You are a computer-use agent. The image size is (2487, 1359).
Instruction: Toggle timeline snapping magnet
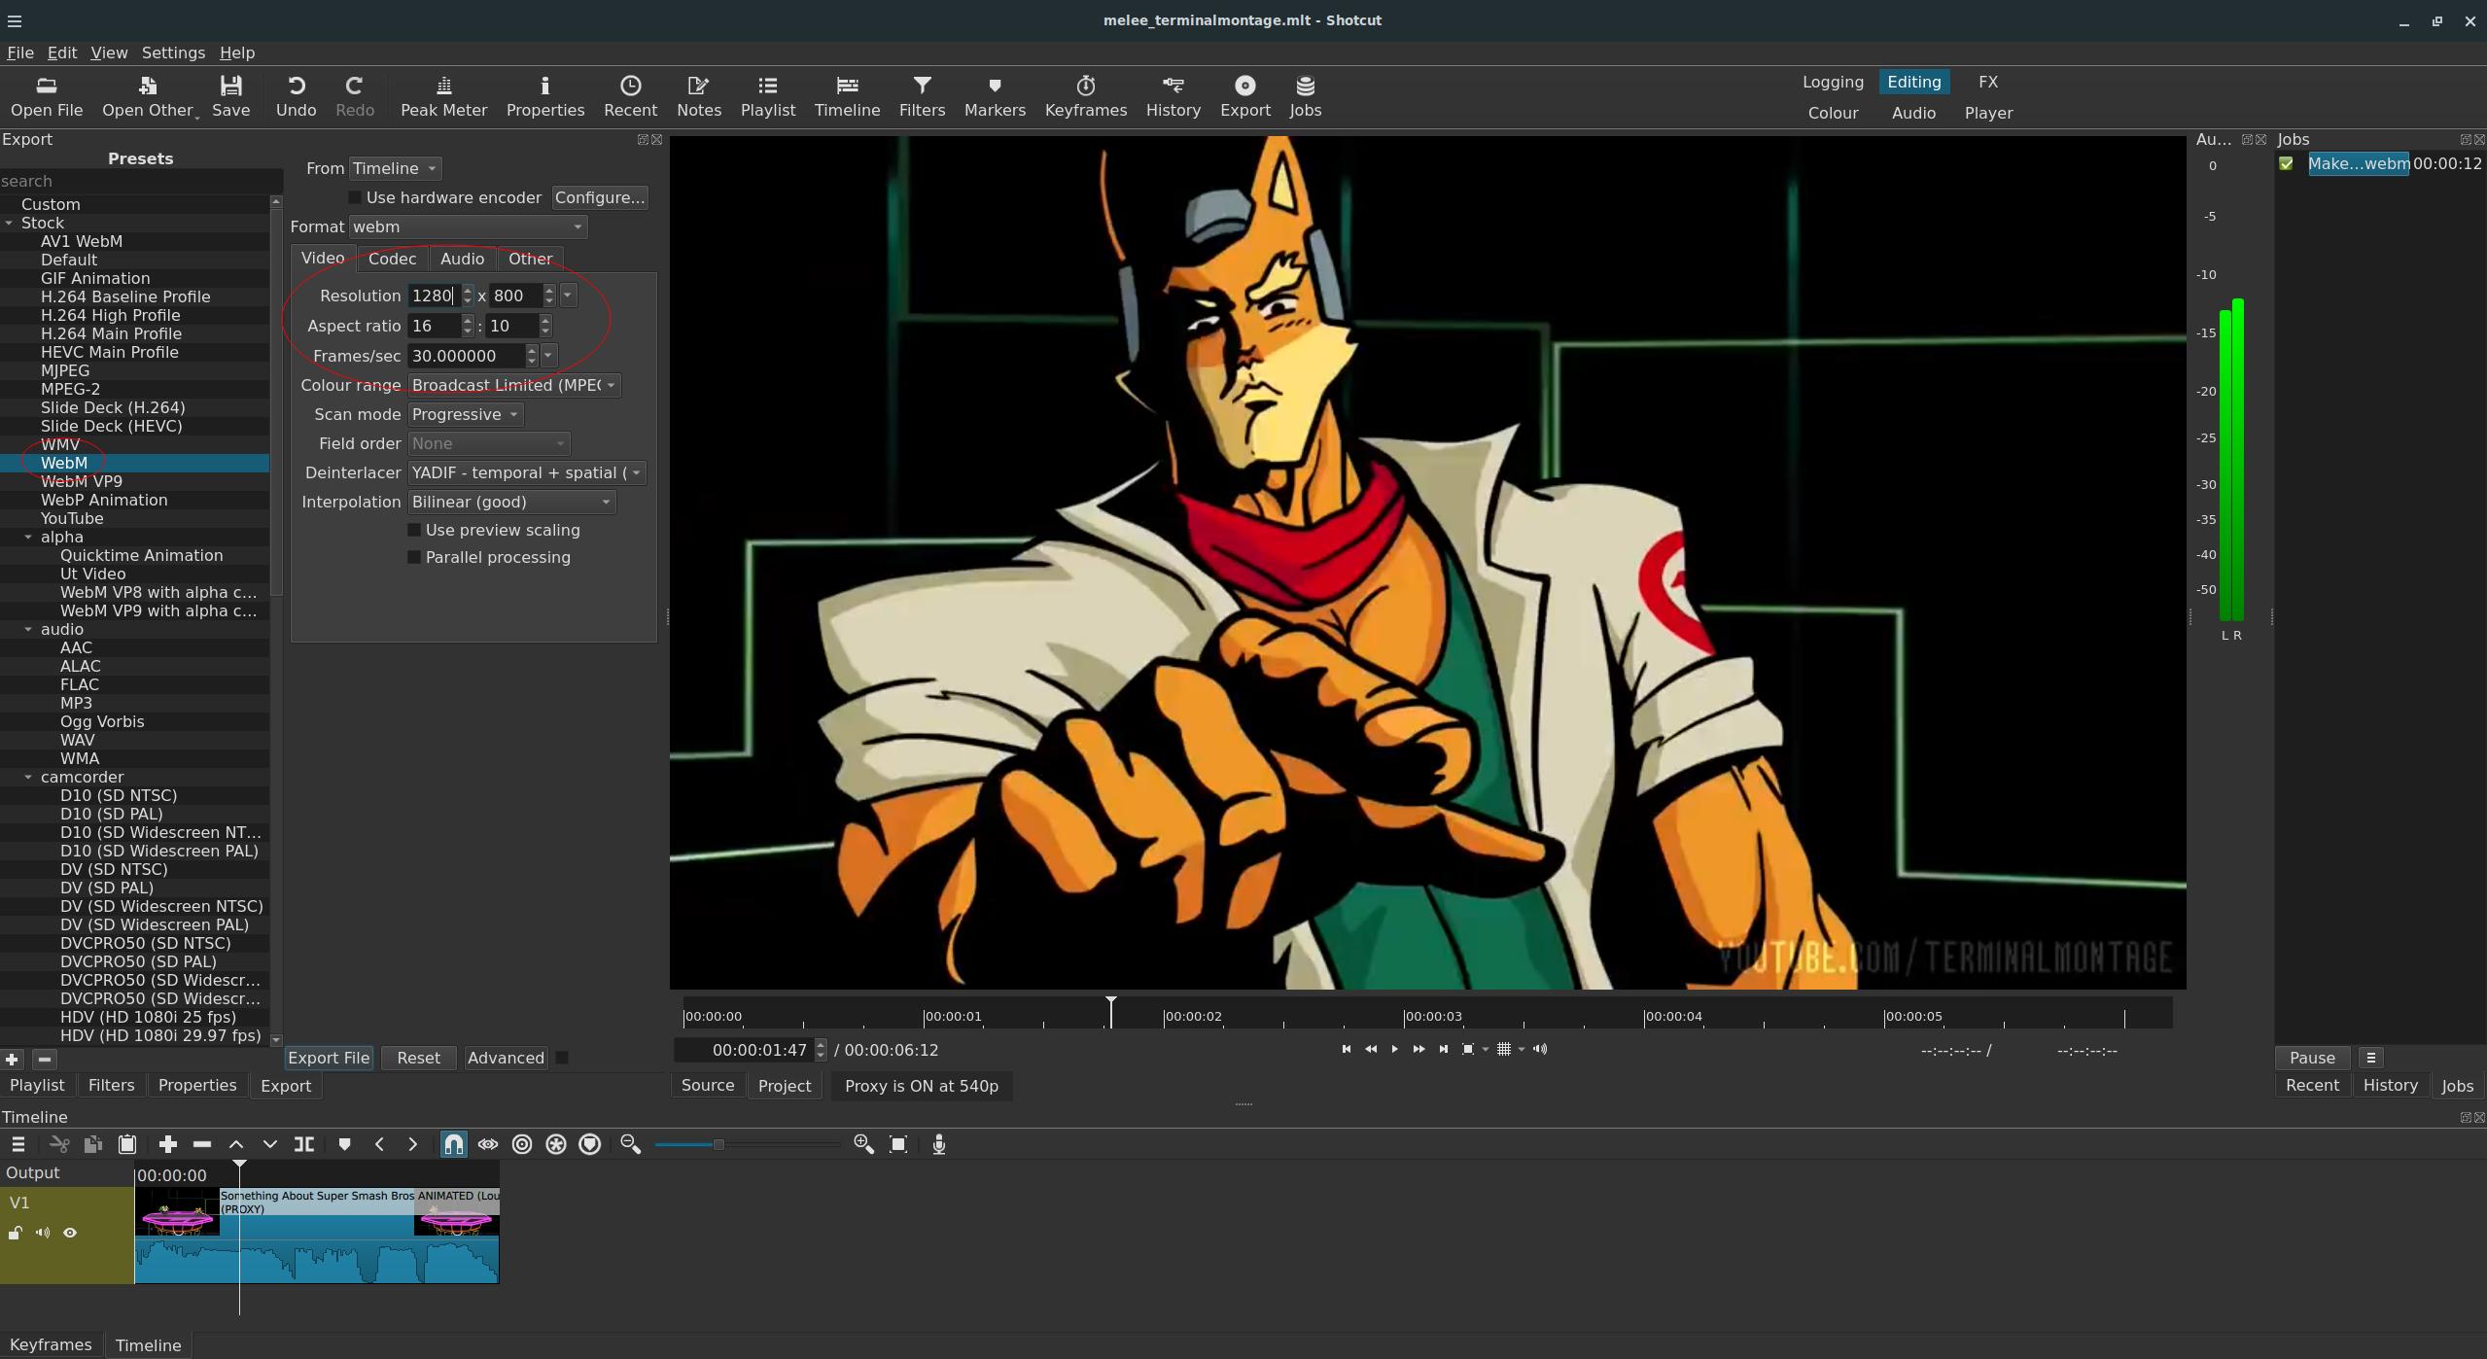coord(453,1144)
